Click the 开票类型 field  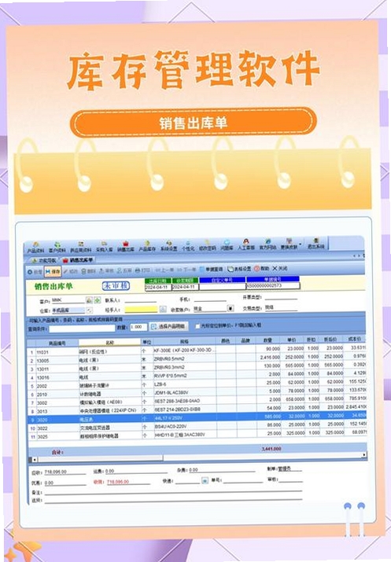(x=281, y=297)
